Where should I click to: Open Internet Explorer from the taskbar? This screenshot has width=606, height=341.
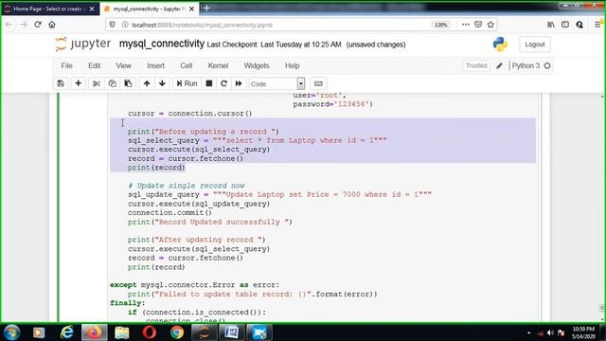[67, 332]
